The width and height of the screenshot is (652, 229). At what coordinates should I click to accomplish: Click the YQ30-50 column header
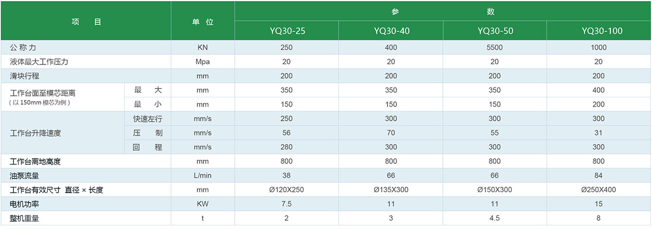(494, 31)
